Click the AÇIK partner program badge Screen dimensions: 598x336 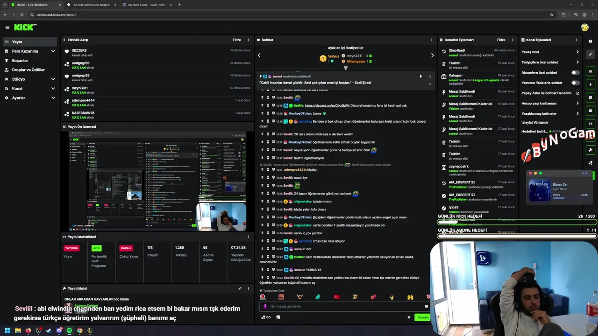pyautogui.click(x=96, y=248)
